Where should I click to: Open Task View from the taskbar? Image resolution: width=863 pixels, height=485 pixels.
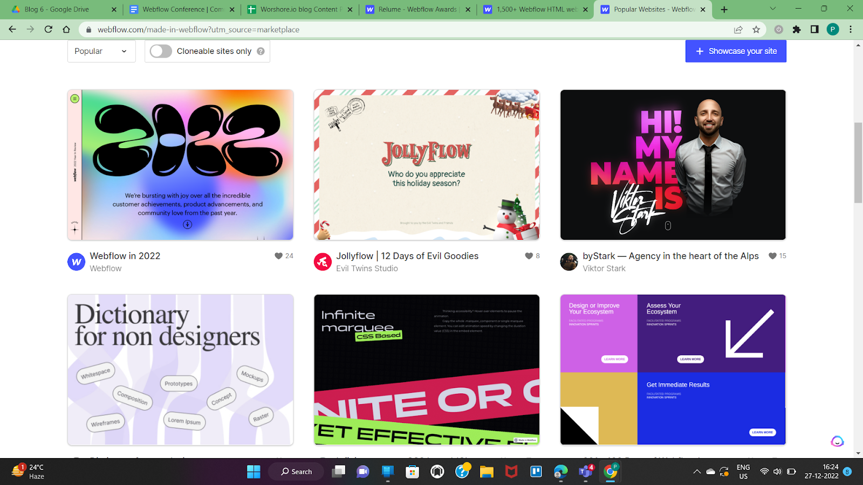tap(338, 472)
